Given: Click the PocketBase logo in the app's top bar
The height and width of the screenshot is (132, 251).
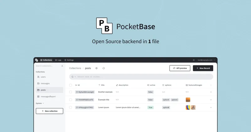Looking at the screenshot, I should 36,60.
